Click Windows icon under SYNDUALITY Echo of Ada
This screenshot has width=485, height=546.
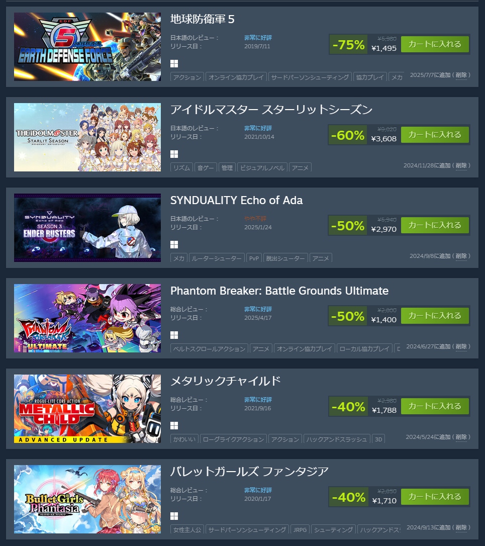[x=174, y=244]
